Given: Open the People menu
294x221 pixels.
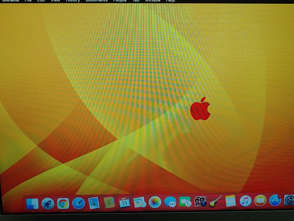Looking at the screenshot, I should point(120,1).
